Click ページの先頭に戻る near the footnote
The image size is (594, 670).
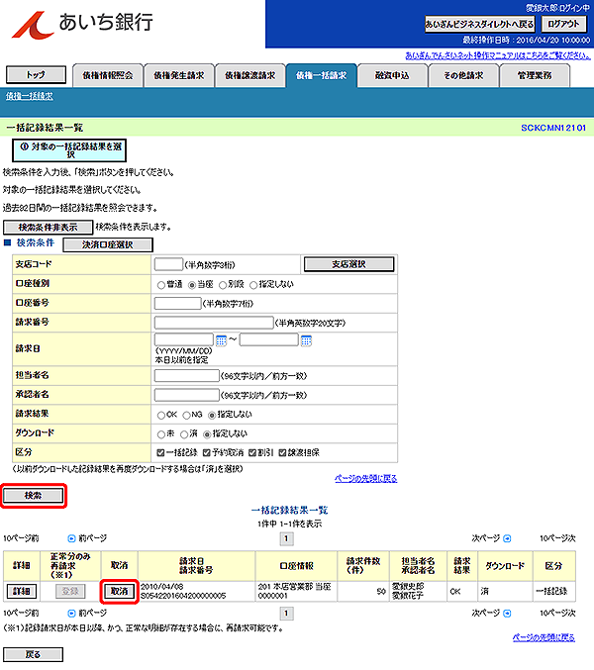pos(544,637)
